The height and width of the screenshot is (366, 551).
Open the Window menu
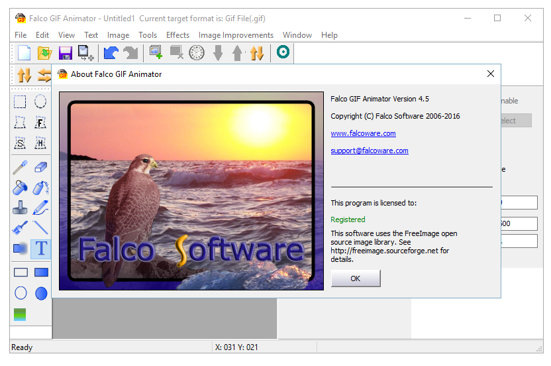tap(297, 35)
